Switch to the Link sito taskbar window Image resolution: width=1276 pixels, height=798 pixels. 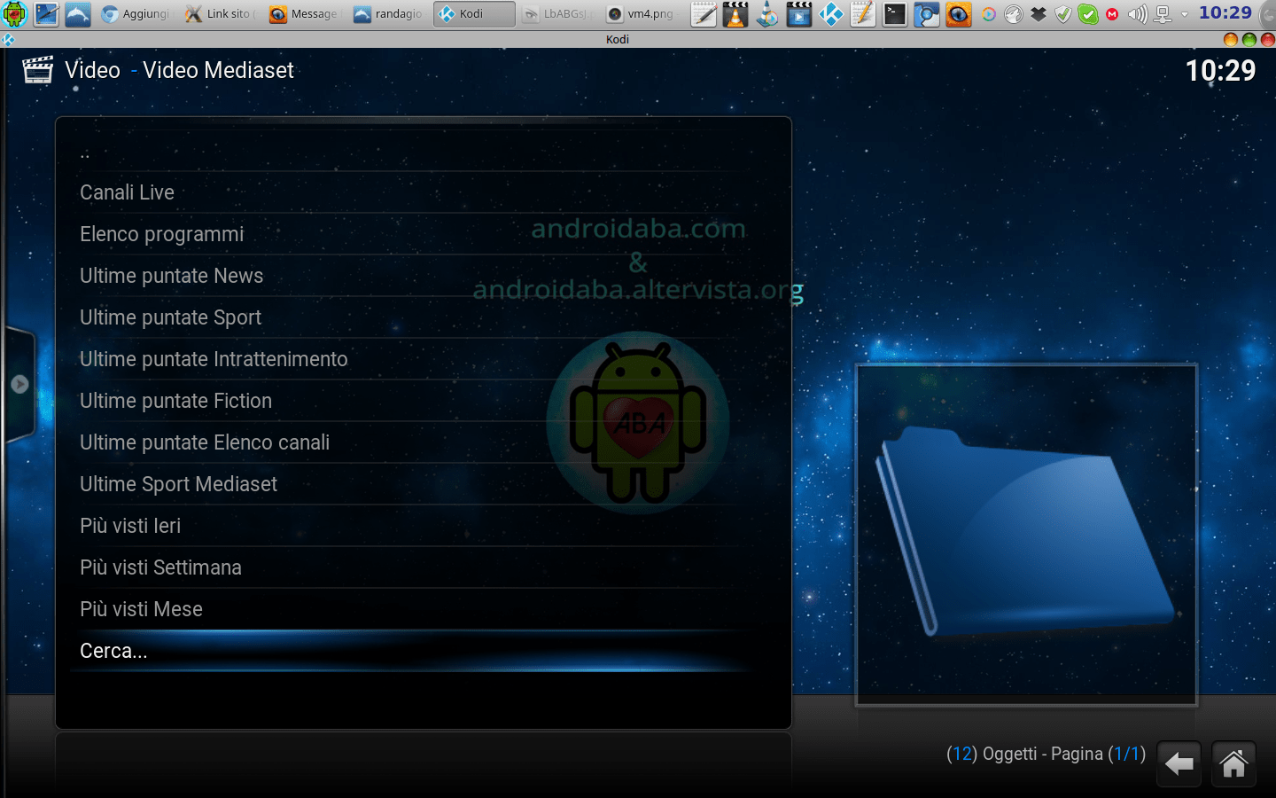(221, 14)
